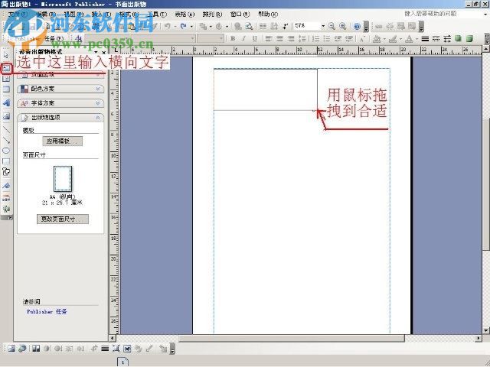490x367 pixels.
Task: Open Shadow Style options
Action: coord(458,39)
